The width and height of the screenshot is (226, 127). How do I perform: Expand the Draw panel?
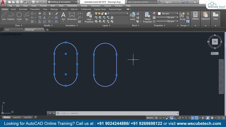point(19,25)
